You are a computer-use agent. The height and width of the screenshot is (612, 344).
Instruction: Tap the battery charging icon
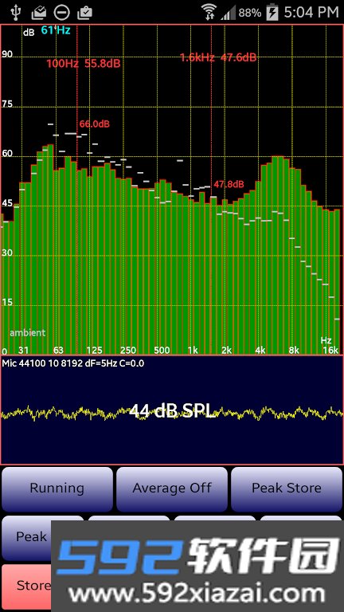point(272,13)
